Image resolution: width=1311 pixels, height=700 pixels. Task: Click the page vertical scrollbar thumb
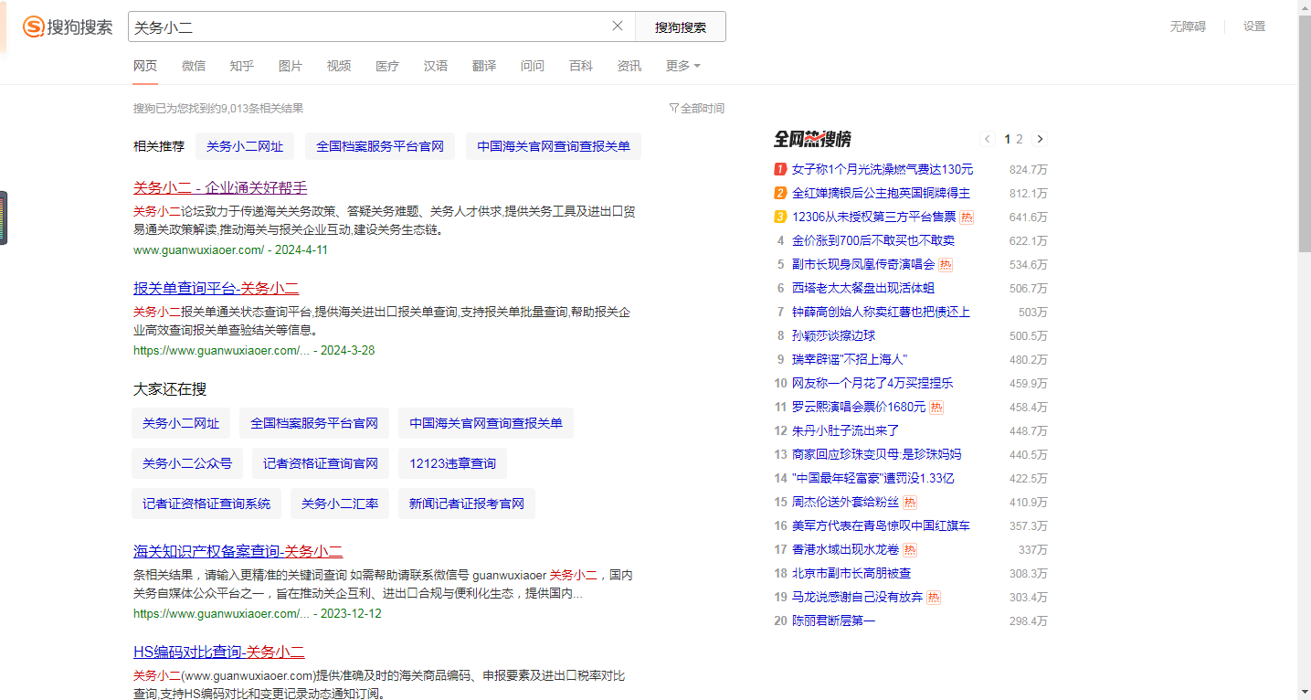pyautogui.click(x=1304, y=134)
